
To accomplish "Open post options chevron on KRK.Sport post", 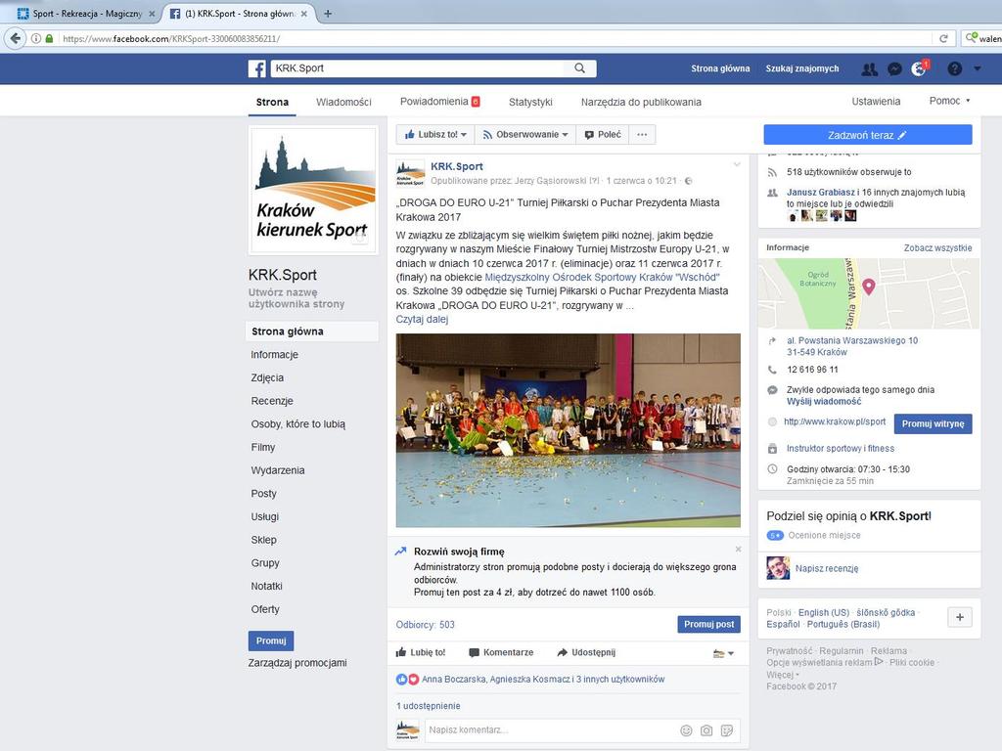I will 736,164.
